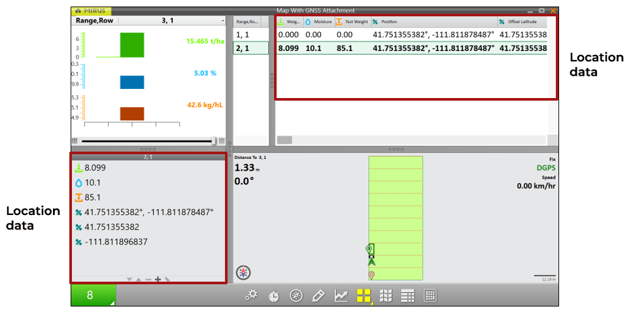The image size is (633, 315).
Task: Click the green 8 button
Action: pyautogui.click(x=93, y=295)
